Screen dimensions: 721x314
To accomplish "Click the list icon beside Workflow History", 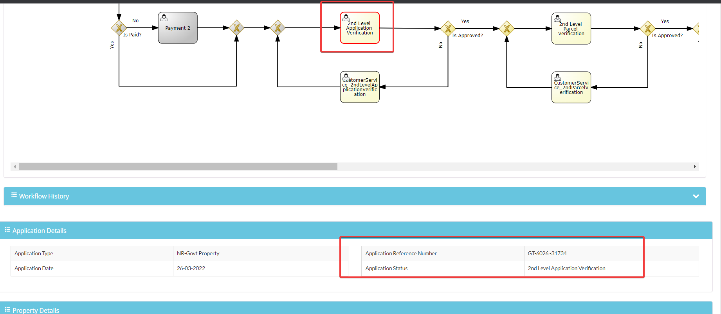I will pyautogui.click(x=14, y=195).
